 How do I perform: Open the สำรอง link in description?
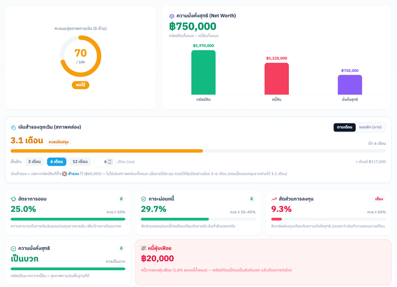pos(73,174)
